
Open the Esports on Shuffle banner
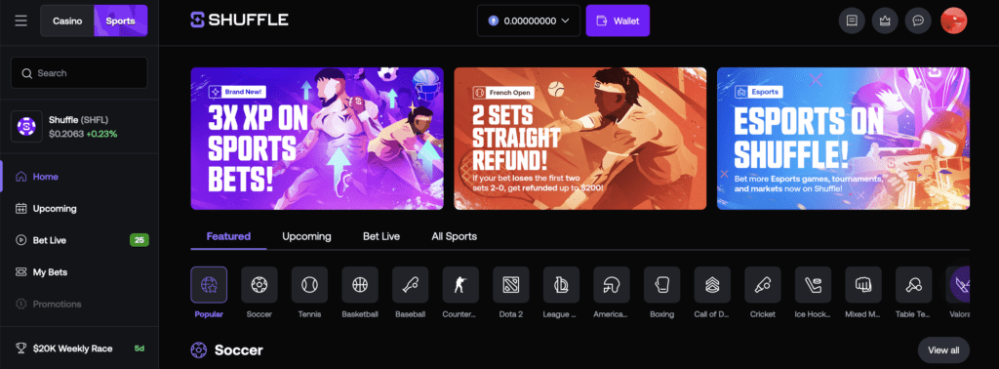[x=843, y=139]
